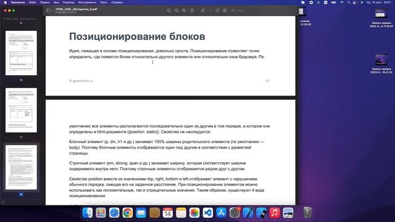Screen dimensions: 395x222
Task: Open the Share menu in Preview toolbar
Action: pos(192,10)
